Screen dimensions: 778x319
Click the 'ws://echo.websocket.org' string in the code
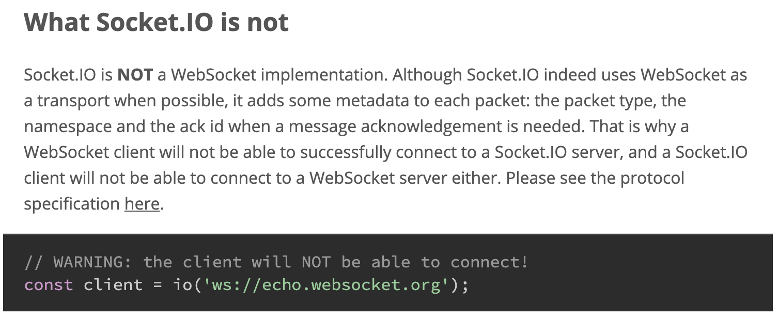[x=326, y=285]
